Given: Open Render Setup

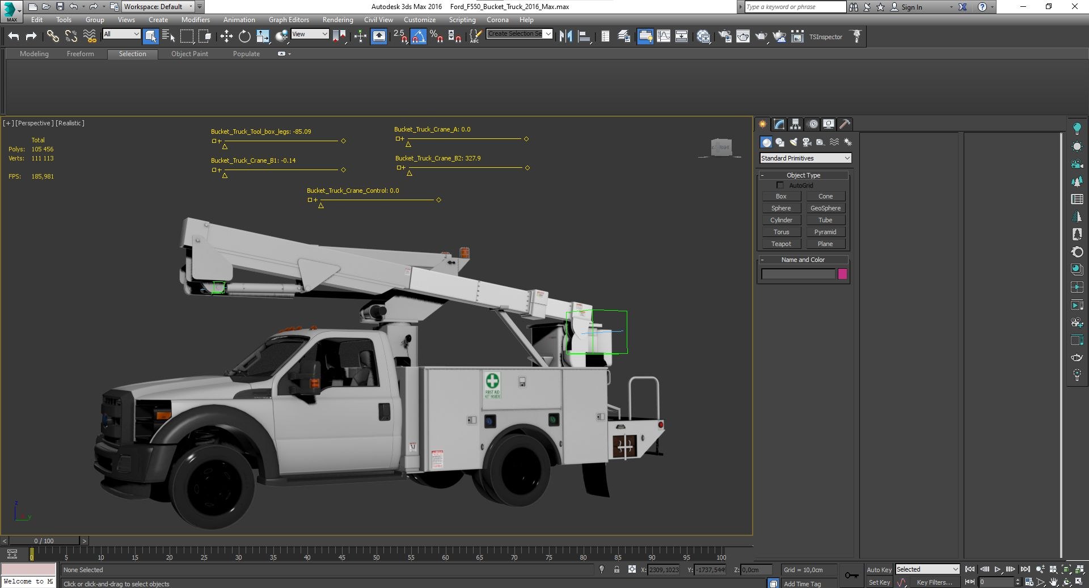Looking at the screenshot, I should [725, 37].
